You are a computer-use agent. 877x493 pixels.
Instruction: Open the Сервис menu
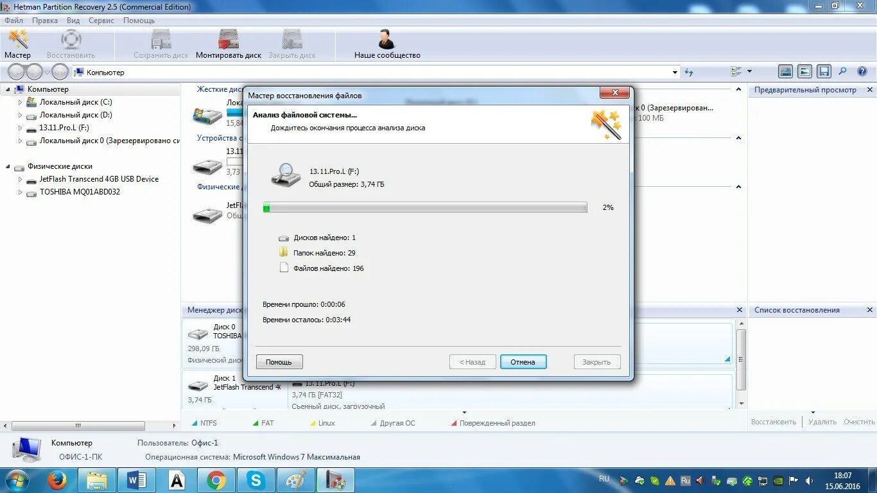click(x=101, y=21)
